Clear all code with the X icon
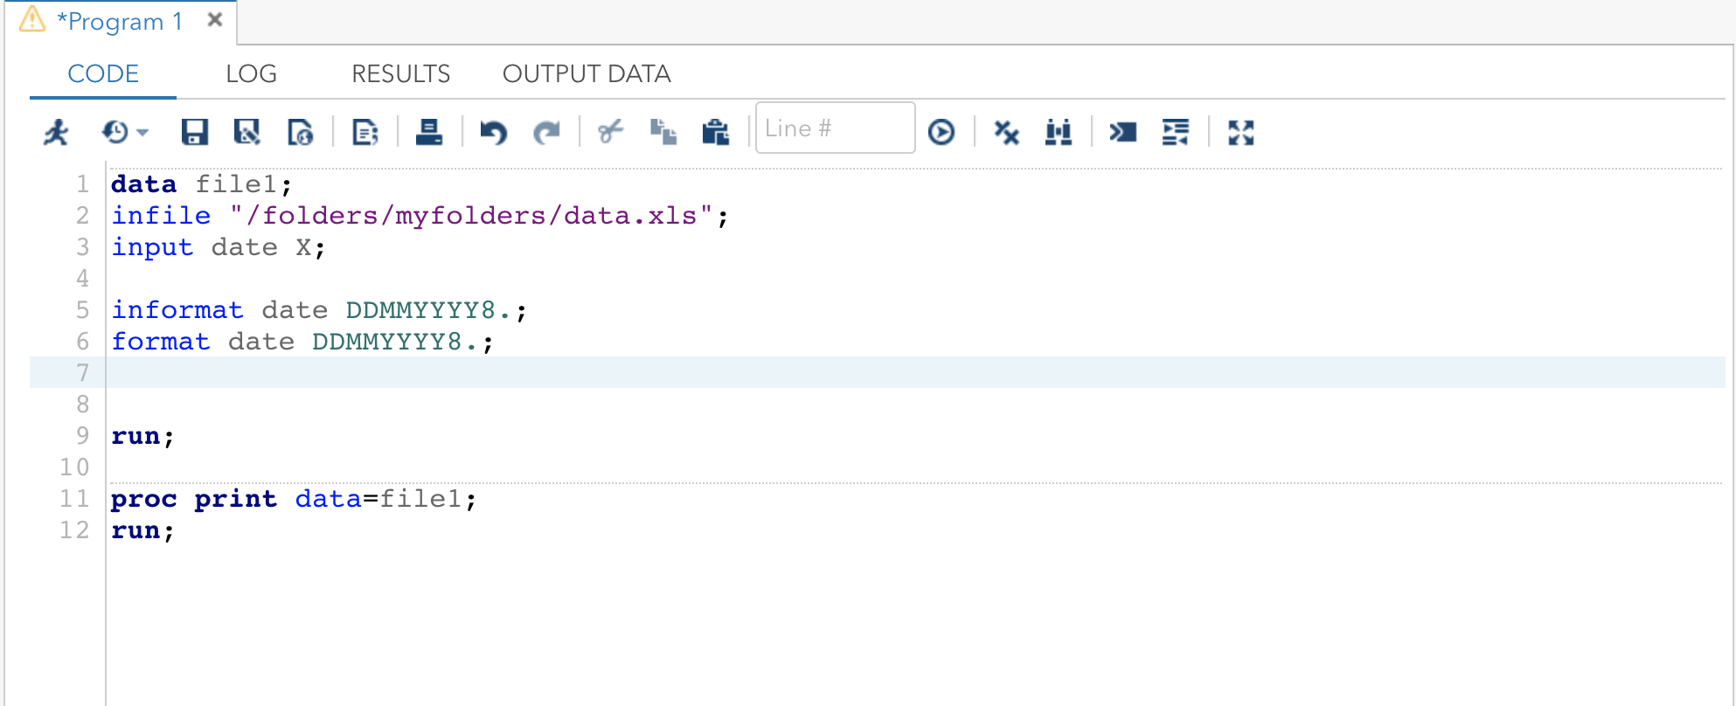1736x706 pixels. 1006,133
